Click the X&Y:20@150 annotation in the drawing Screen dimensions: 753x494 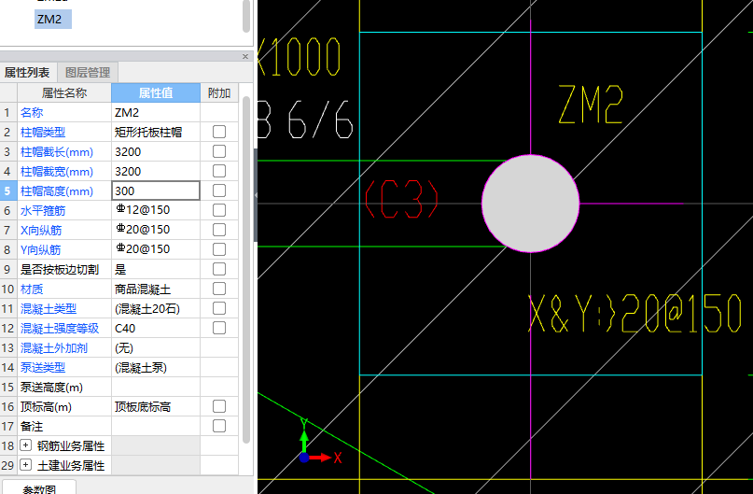pyautogui.click(x=634, y=315)
